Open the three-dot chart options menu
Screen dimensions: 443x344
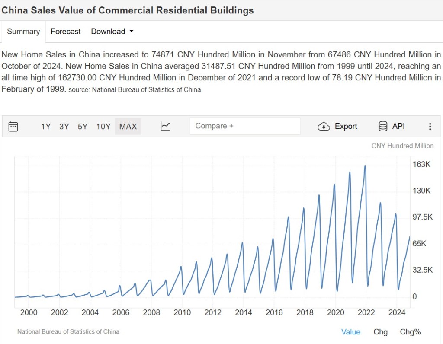(430, 126)
